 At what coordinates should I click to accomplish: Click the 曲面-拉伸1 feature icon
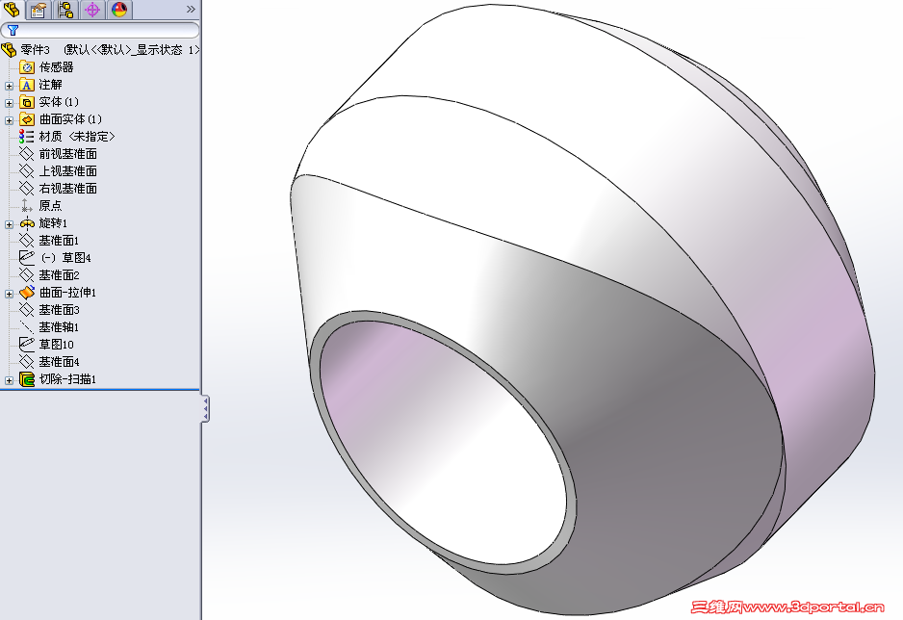pos(27,293)
